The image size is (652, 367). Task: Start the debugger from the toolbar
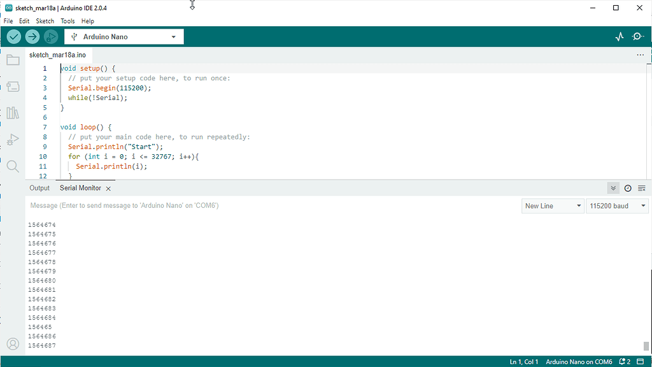(50, 37)
